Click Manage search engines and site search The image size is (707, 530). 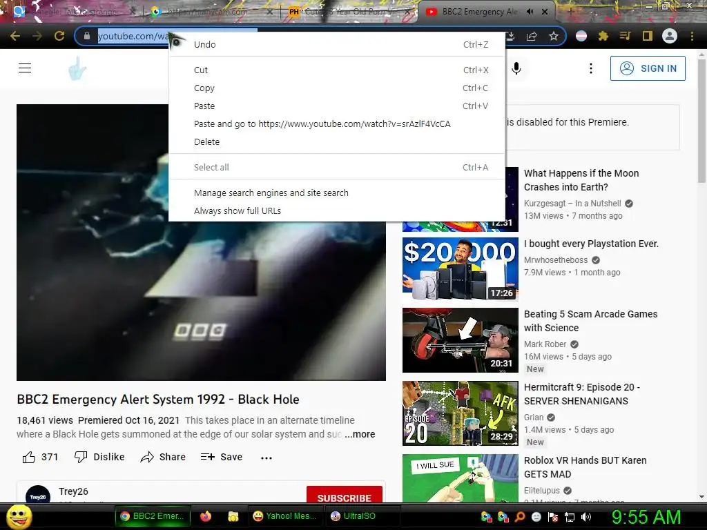tap(337, 193)
